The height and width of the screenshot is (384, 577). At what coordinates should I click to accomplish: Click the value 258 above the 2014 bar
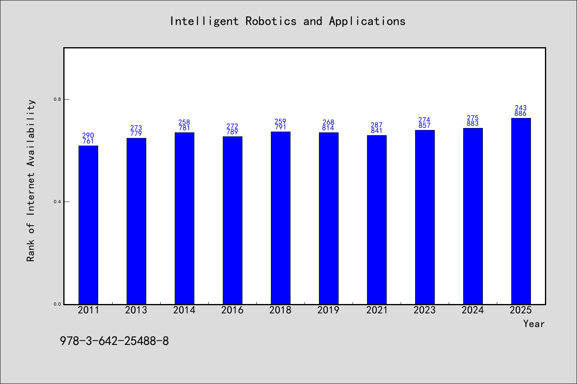point(184,122)
